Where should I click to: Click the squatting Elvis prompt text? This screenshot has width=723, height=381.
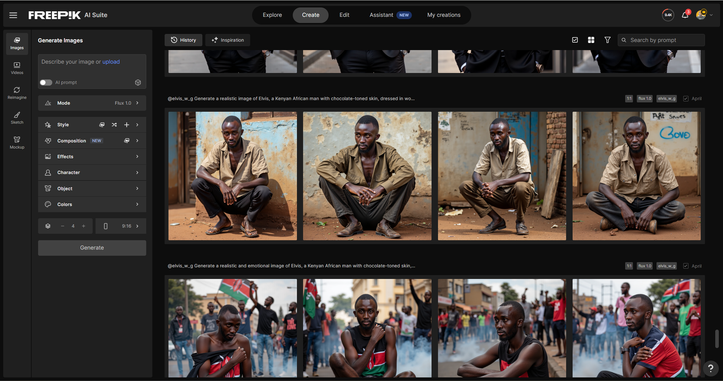coord(291,99)
